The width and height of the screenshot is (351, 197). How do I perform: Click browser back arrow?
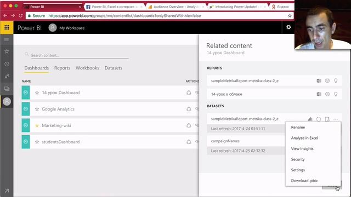click(x=5, y=16)
